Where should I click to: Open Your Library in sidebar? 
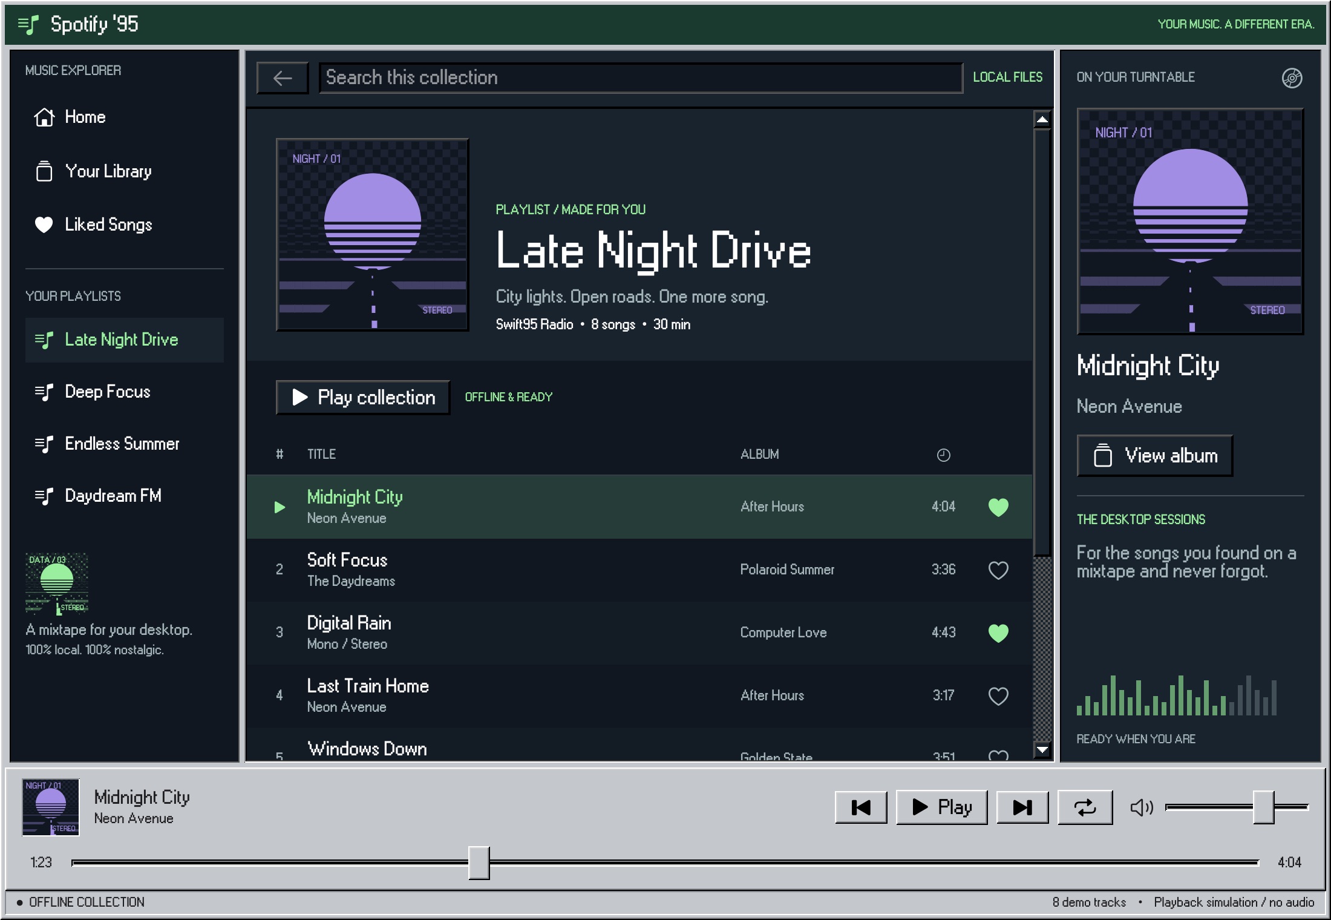125,171
